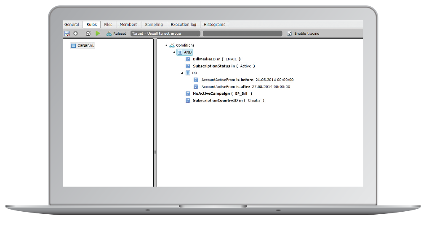Click the SubscriptionCountryID condition question icon

pyautogui.click(x=188, y=101)
